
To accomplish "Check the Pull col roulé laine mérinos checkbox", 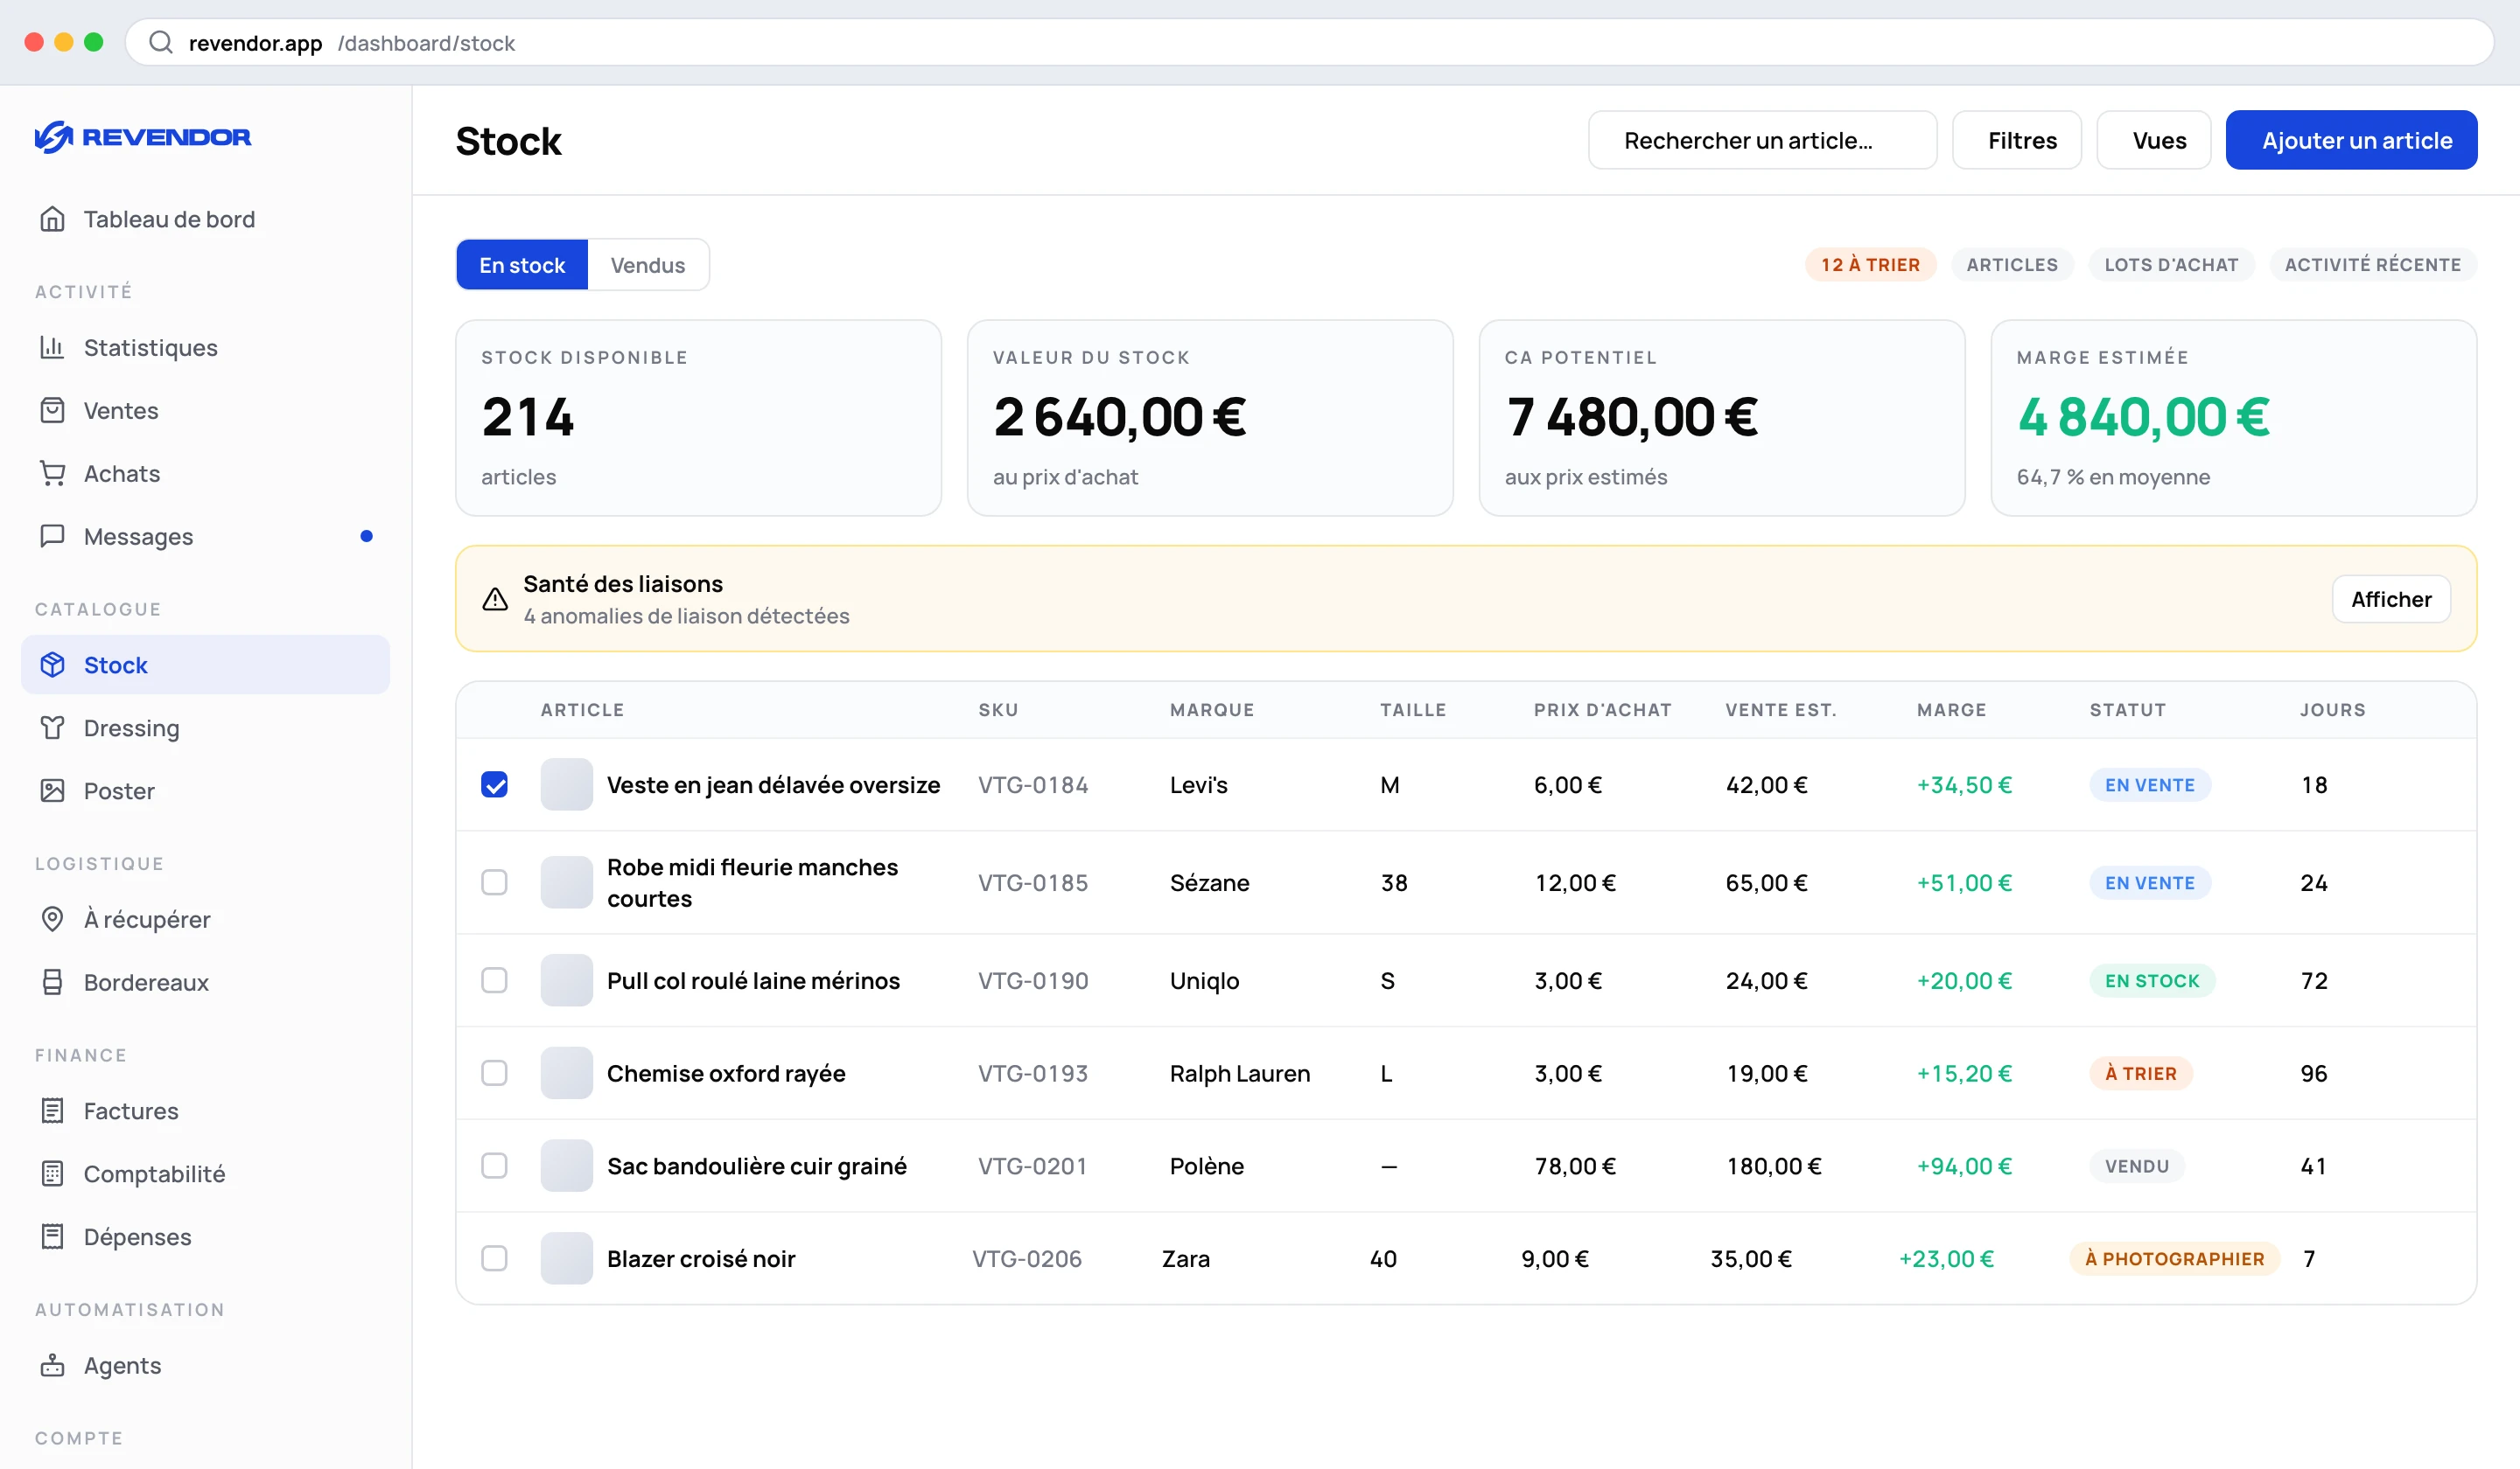I will pyautogui.click(x=494, y=980).
